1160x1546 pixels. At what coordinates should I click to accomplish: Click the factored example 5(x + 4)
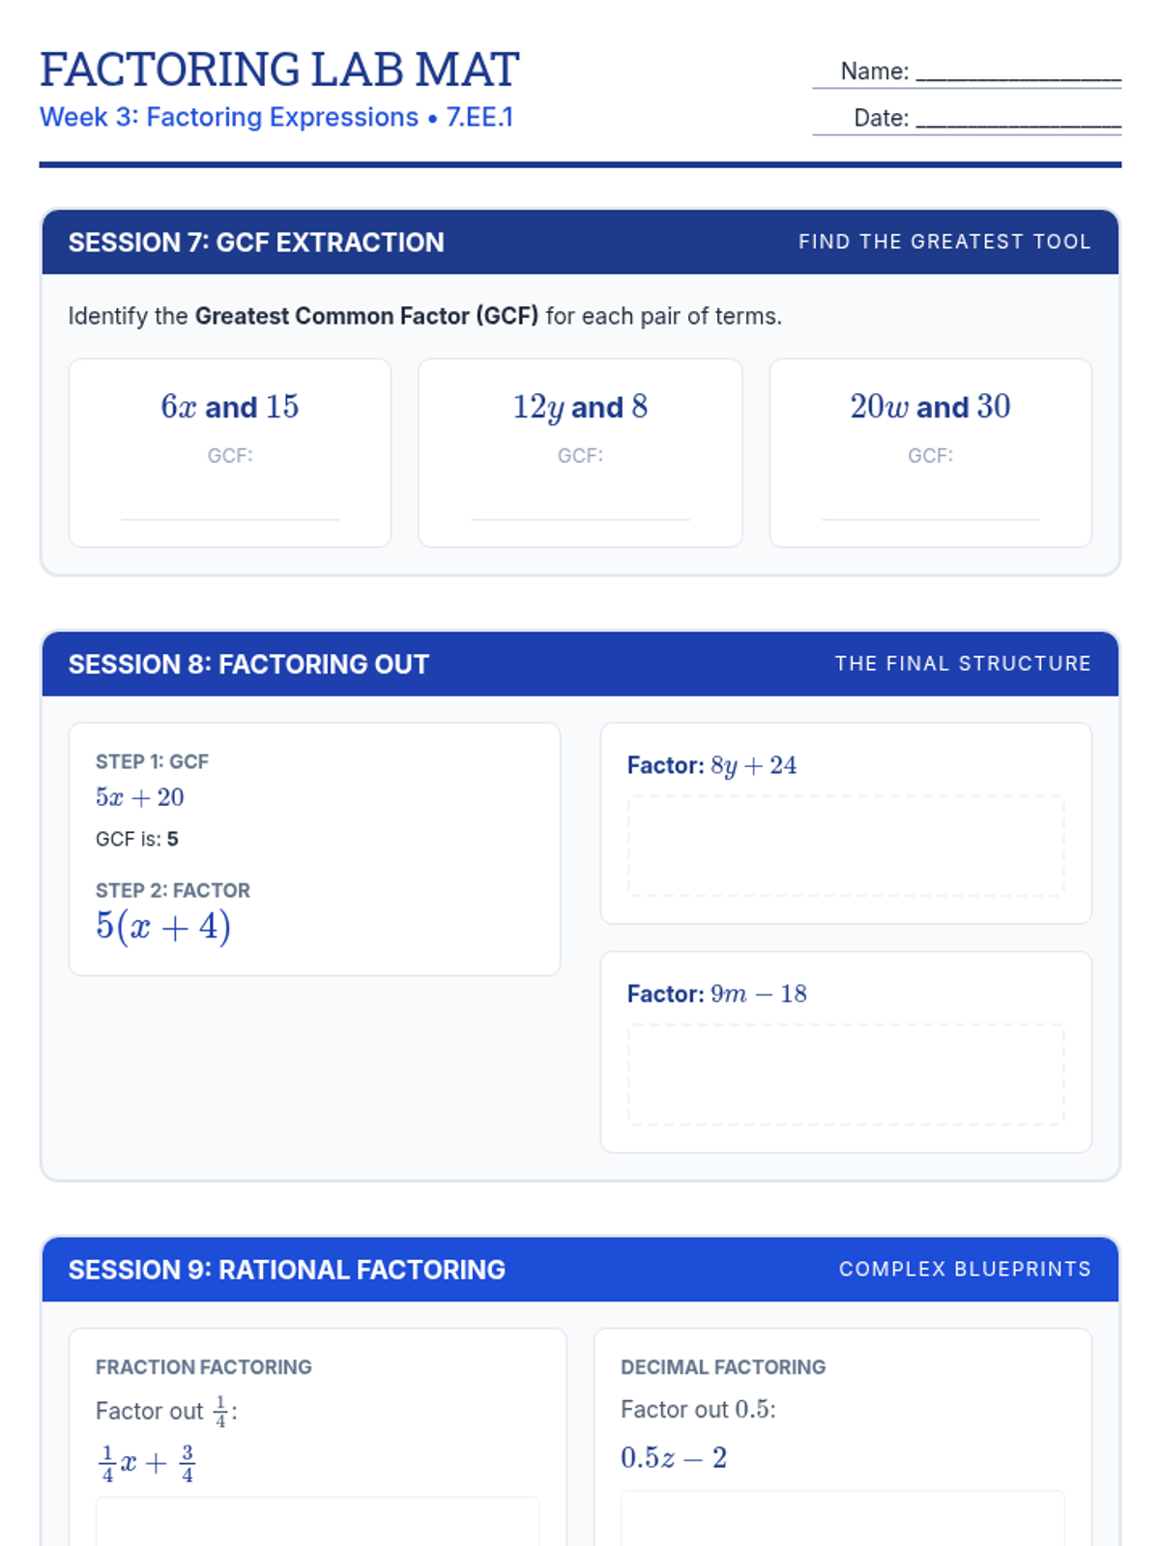(163, 927)
